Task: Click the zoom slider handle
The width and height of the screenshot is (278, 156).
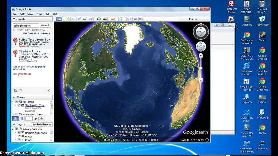Action: click(201, 68)
